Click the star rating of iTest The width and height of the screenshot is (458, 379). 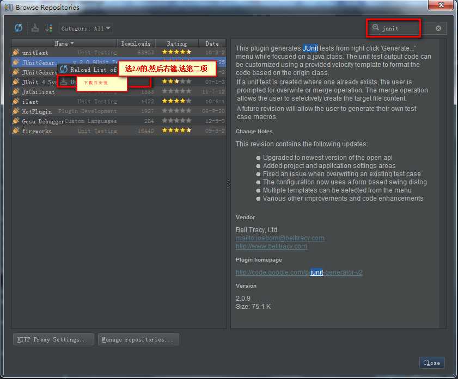pos(176,101)
